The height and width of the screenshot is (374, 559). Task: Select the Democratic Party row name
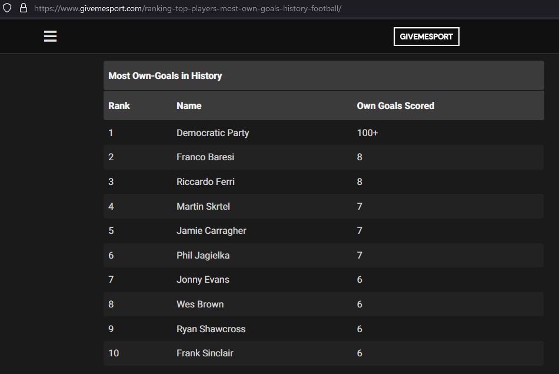tap(213, 133)
